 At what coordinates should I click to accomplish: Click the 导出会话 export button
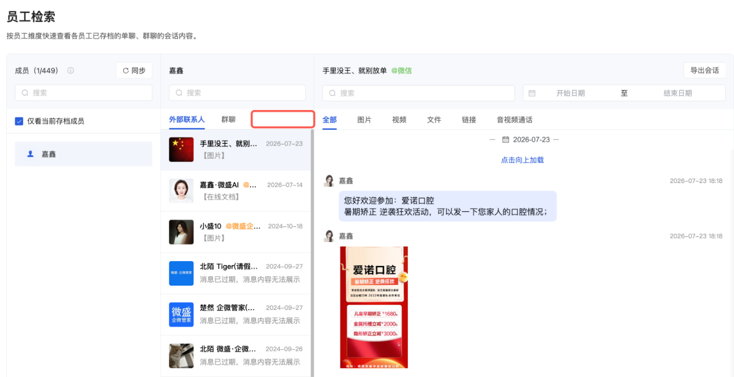(704, 70)
